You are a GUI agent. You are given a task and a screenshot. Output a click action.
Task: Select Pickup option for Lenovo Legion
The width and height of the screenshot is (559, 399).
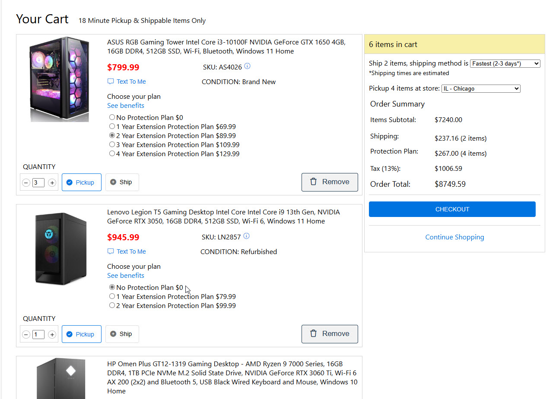coord(81,334)
